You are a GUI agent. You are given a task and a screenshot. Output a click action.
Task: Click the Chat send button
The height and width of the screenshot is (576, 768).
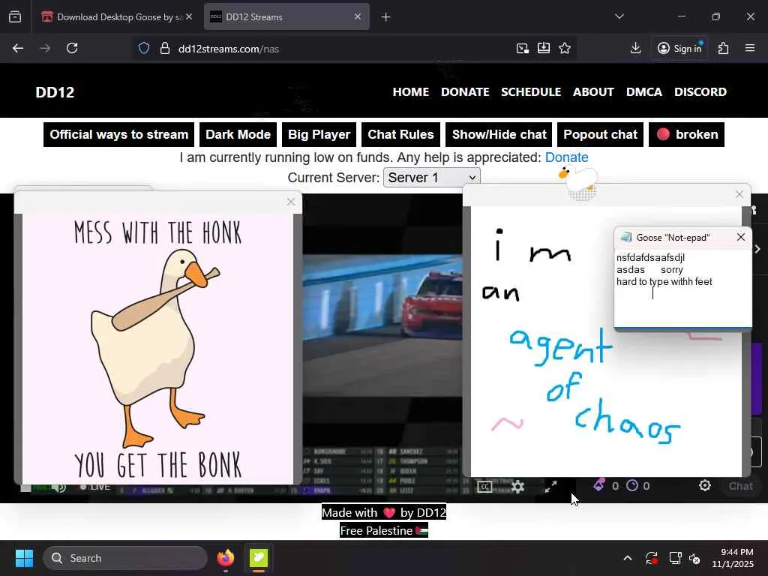tap(740, 486)
